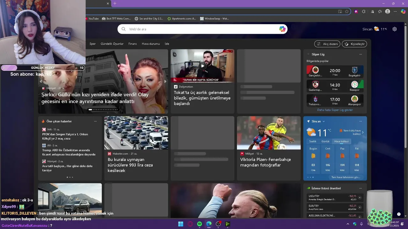Open the browser Settings and more menu
The width and height of the screenshot is (408, 229).
395,11
